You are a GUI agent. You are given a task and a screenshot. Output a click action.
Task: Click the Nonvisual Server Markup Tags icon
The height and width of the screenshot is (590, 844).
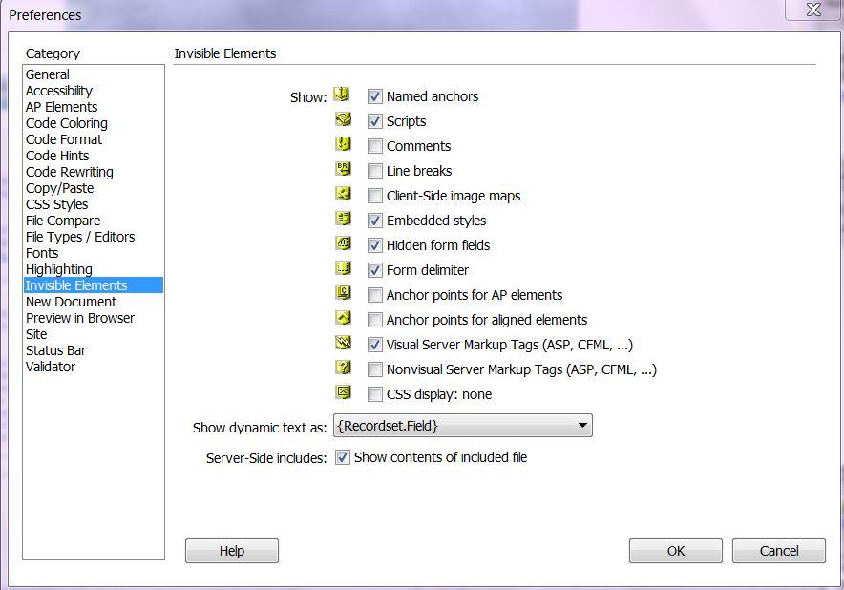pyautogui.click(x=343, y=368)
